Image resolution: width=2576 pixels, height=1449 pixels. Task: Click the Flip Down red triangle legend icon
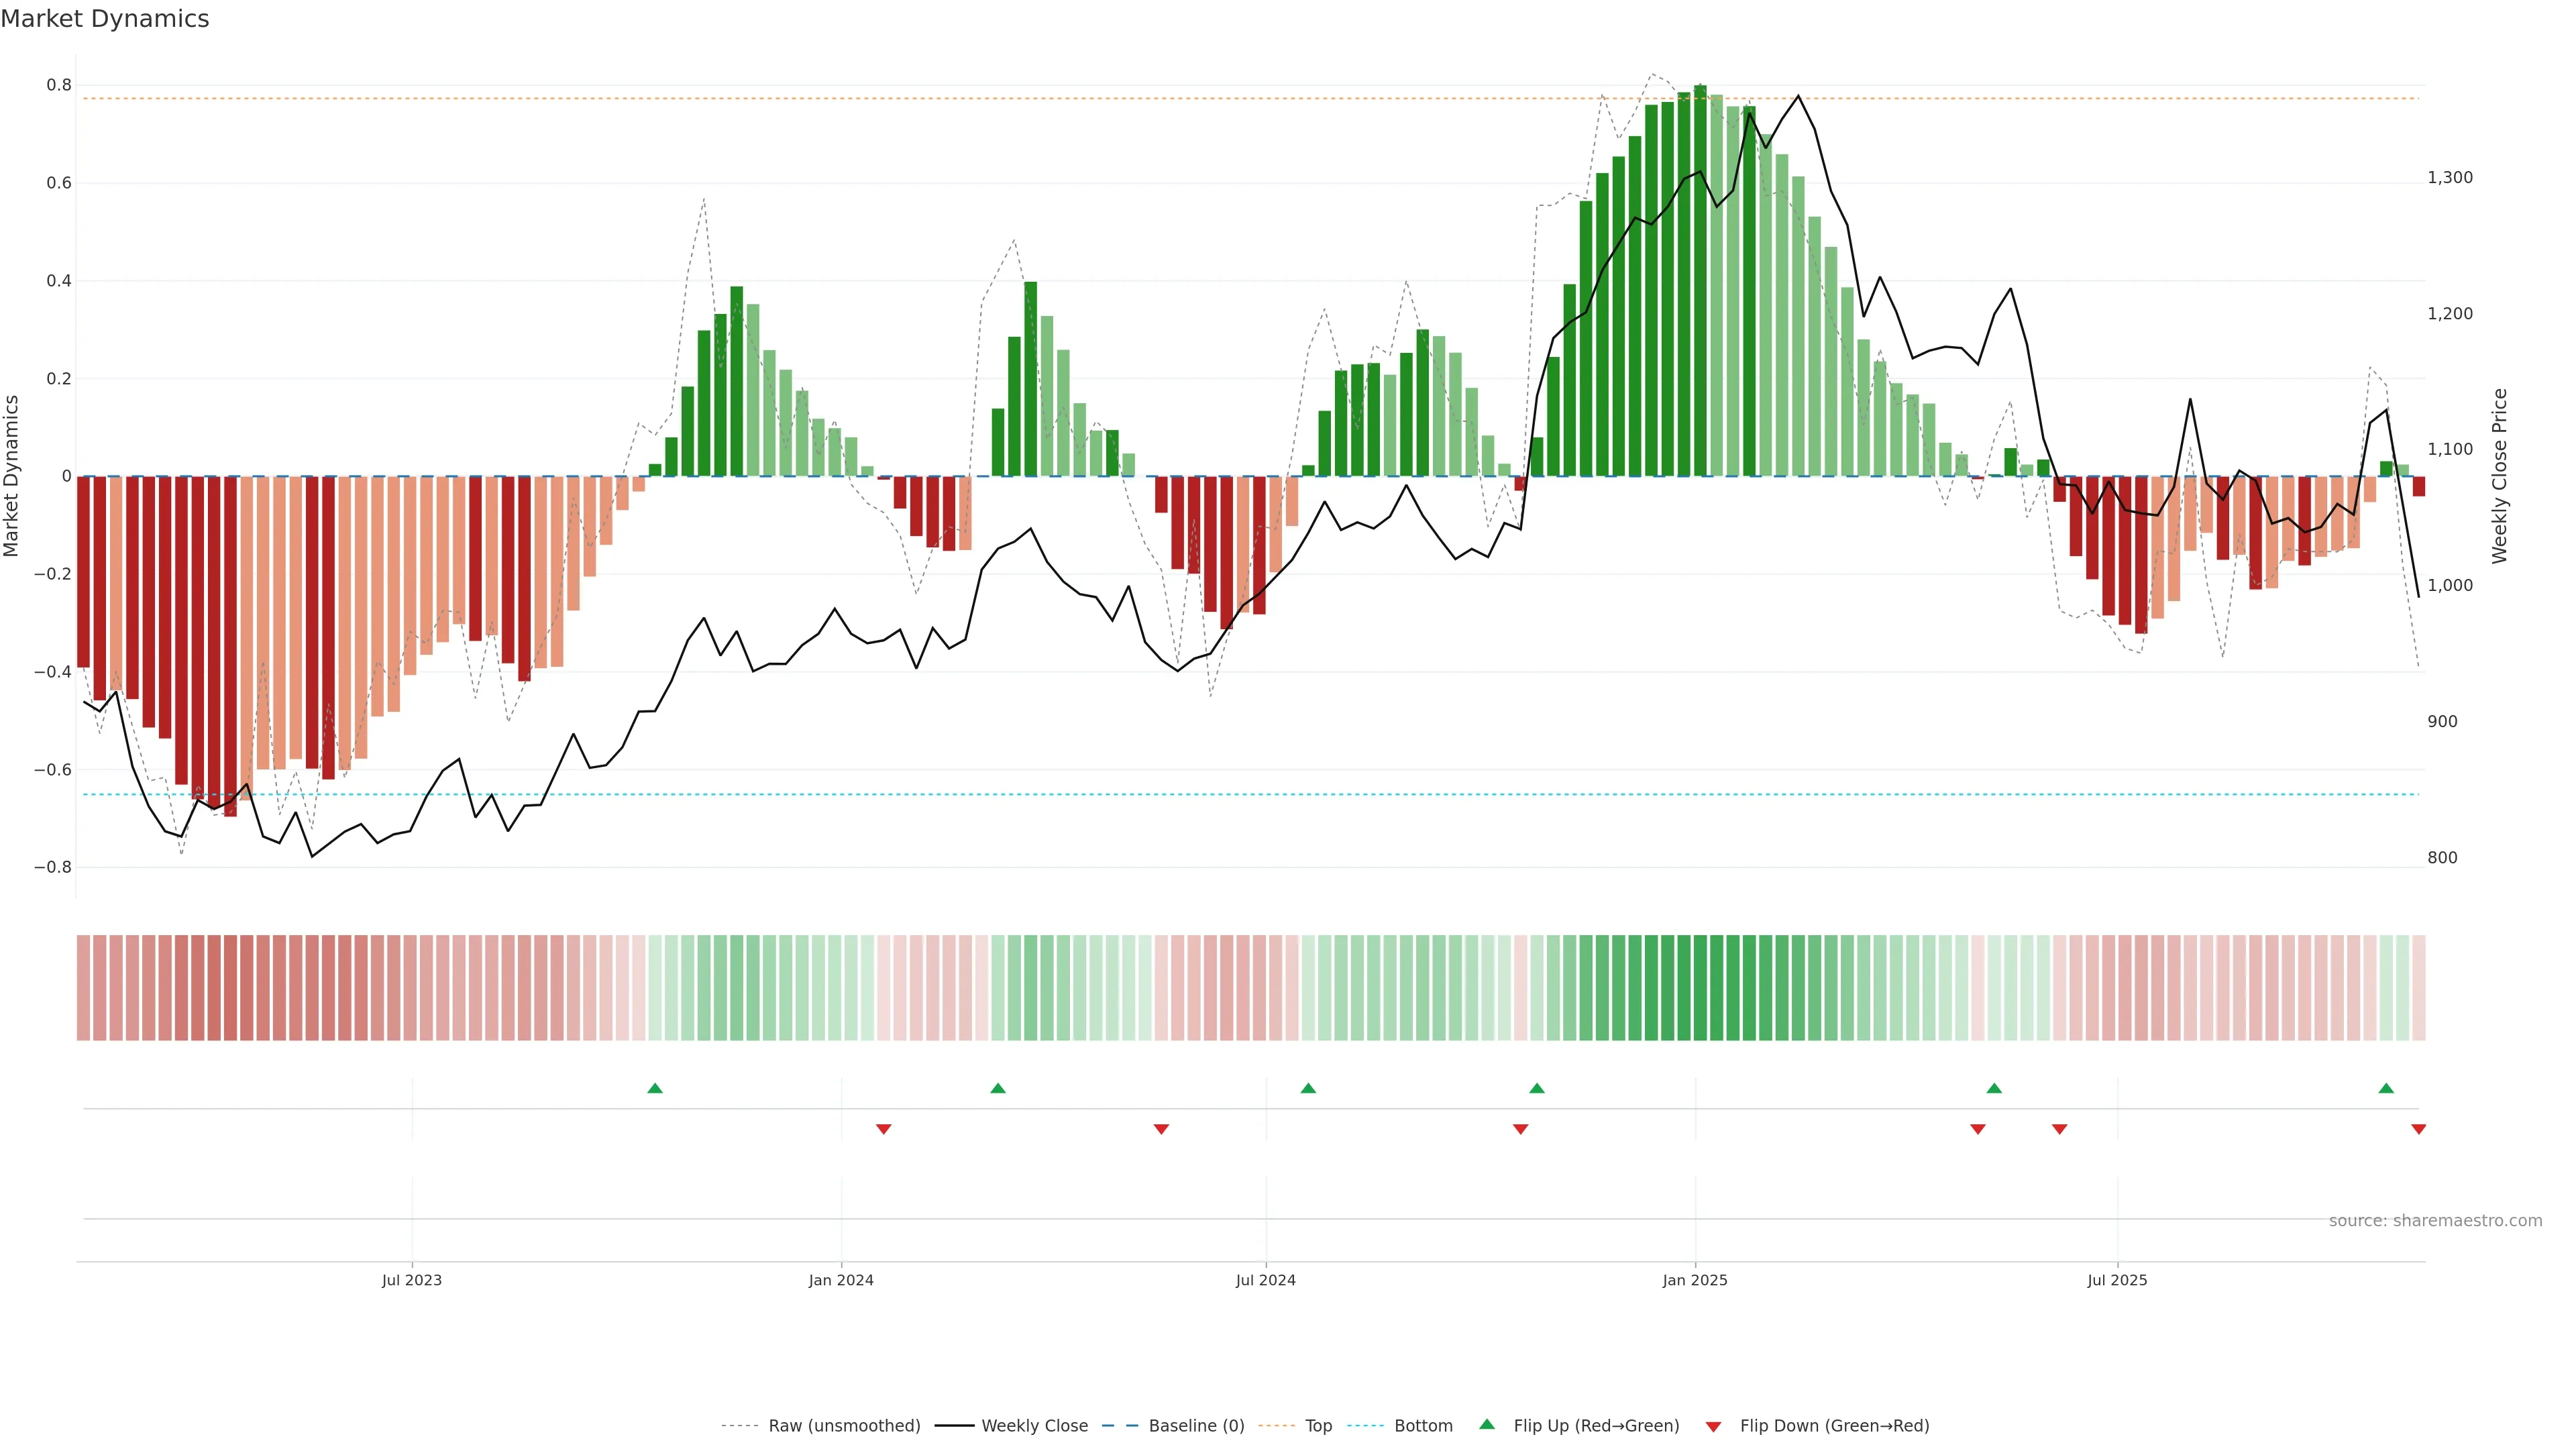pos(1713,1427)
